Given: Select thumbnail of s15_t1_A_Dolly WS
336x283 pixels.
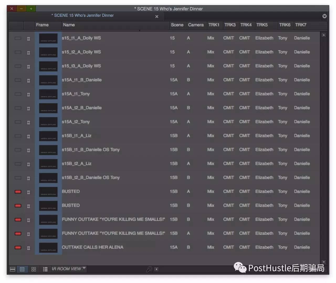Looking at the screenshot, I should pos(48,39).
